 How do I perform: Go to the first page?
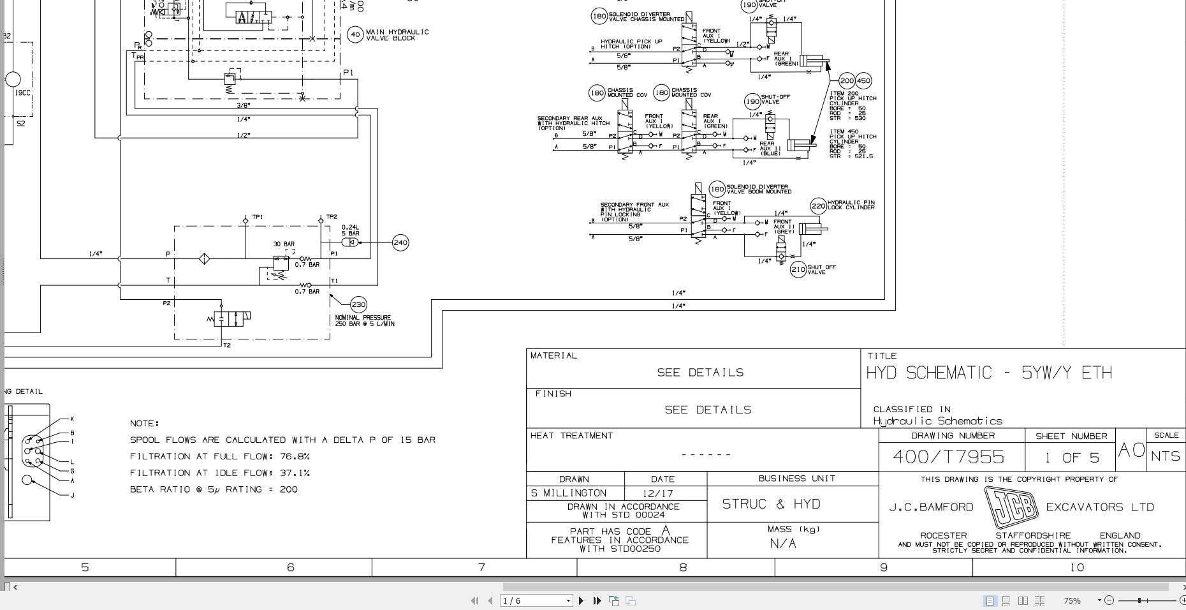pyautogui.click(x=474, y=600)
